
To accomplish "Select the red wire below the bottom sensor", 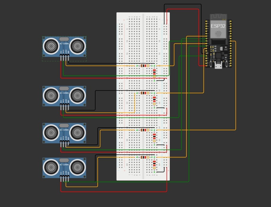I will pos(114,192).
